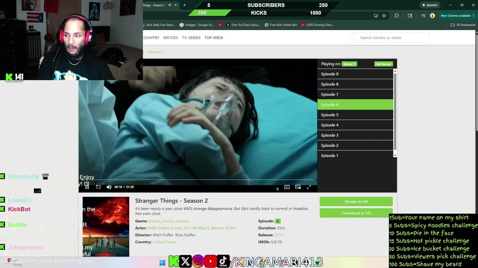Click the Stream in HD button
The width and height of the screenshot is (478, 268).
coord(356,201)
